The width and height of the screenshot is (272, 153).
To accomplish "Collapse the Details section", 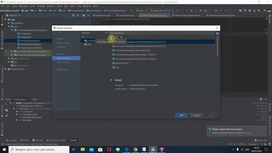I will pyautogui.click(x=111, y=80).
